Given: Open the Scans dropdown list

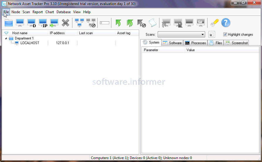Looking at the screenshot, I should tap(181, 35).
